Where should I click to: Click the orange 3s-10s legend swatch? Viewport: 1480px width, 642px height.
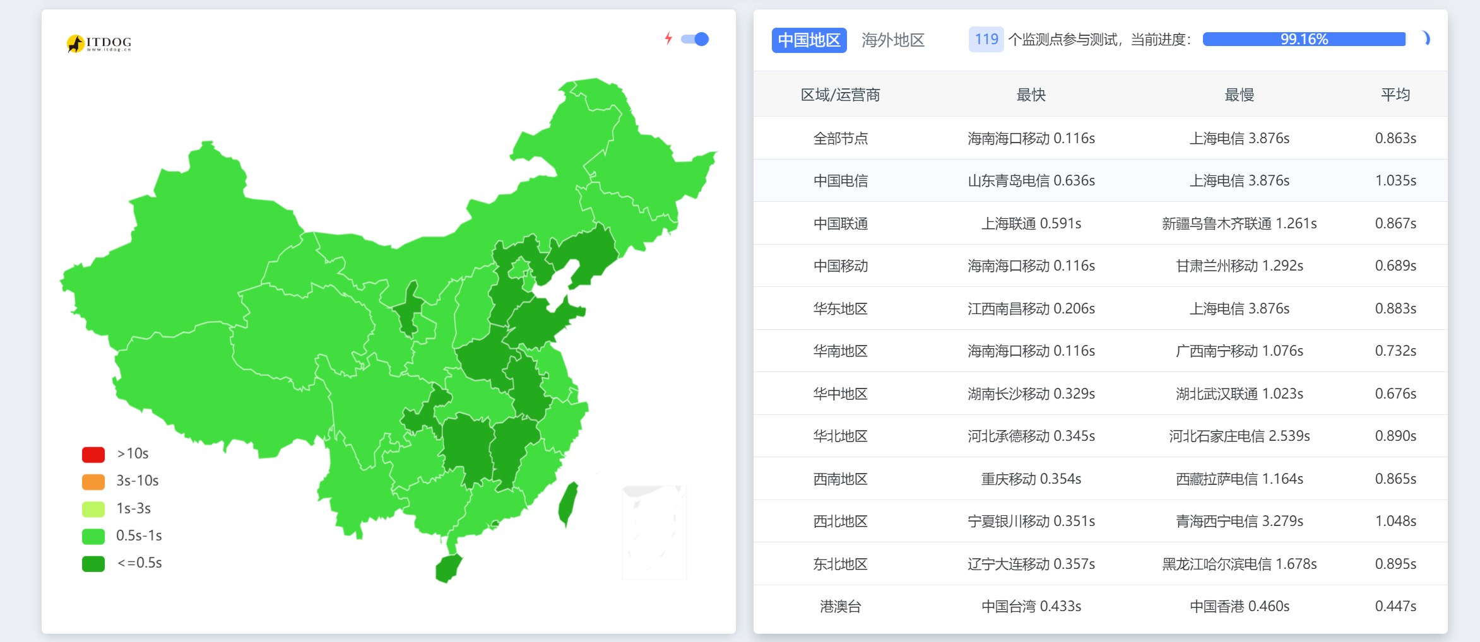[93, 481]
